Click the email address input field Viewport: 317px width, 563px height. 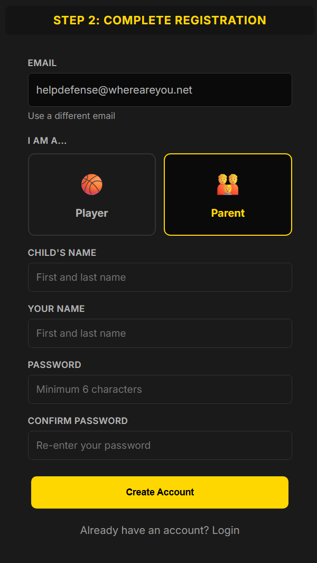(160, 90)
